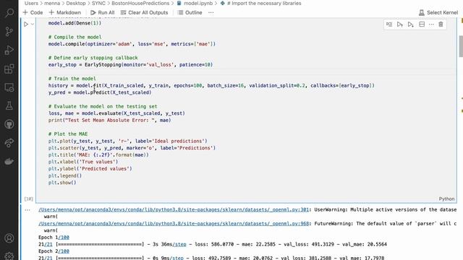Image resolution: width=463 pixels, height=260 pixels.
Task: Click the # Plot the MAE comment
Action: pyautogui.click(x=68, y=134)
